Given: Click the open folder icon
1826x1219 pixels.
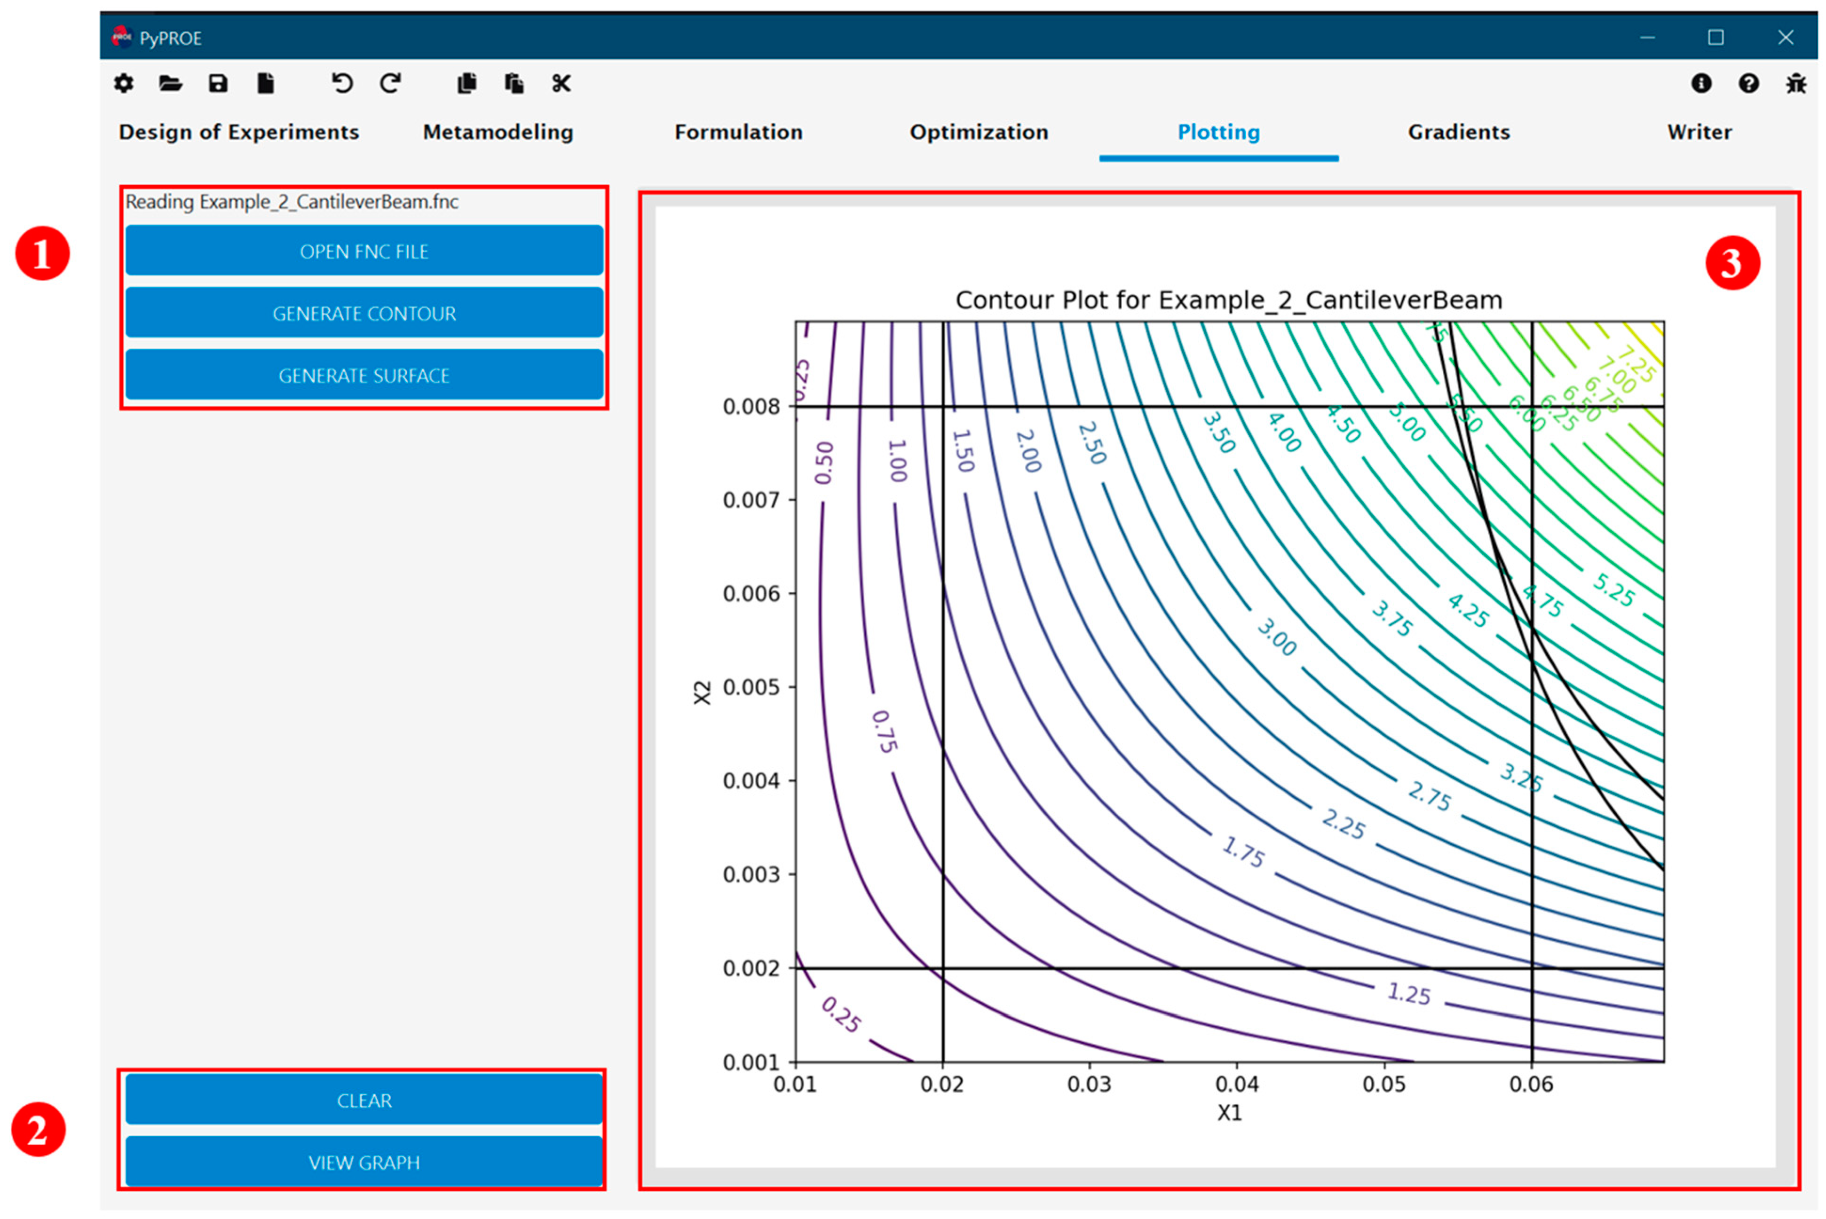Looking at the screenshot, I should click(170, 83).
